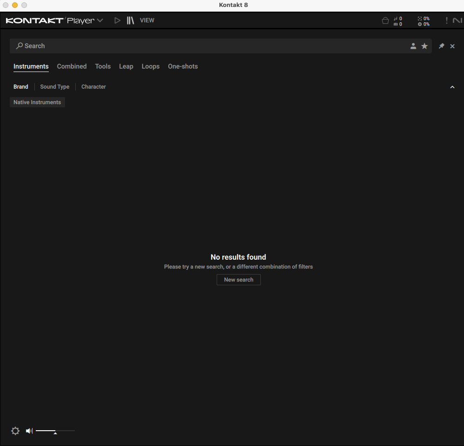Select the Leap tab
Viewport: 464px width, 446px height.
click(126, 66)
